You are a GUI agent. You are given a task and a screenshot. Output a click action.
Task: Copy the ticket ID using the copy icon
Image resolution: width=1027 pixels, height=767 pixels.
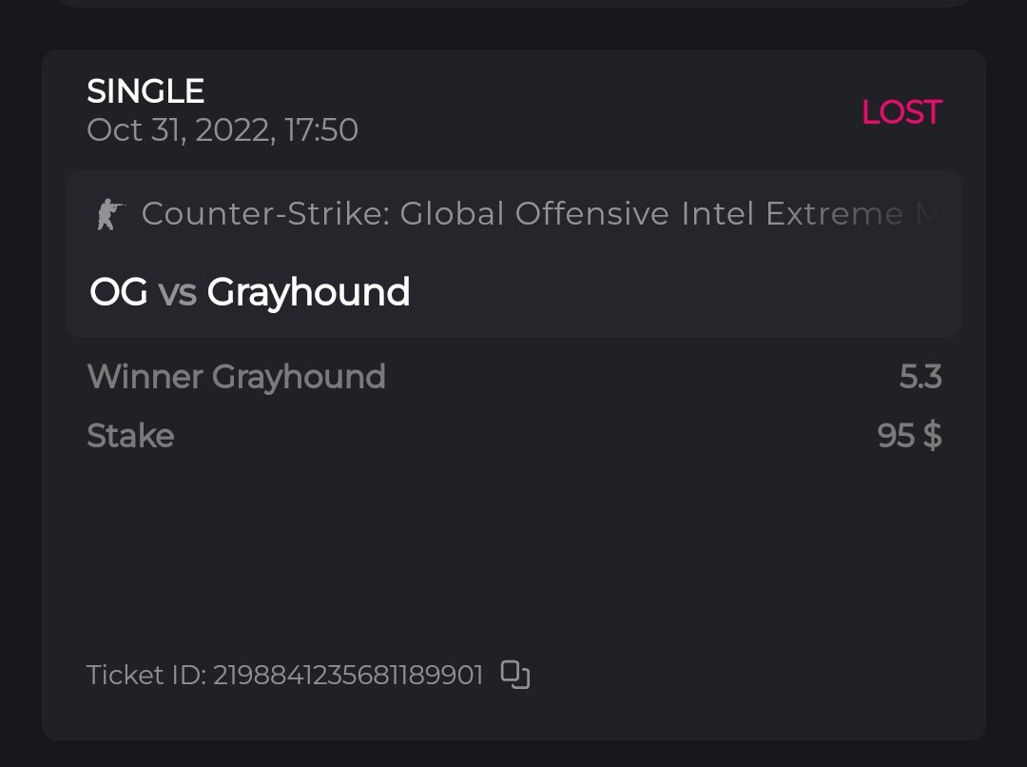515,675
